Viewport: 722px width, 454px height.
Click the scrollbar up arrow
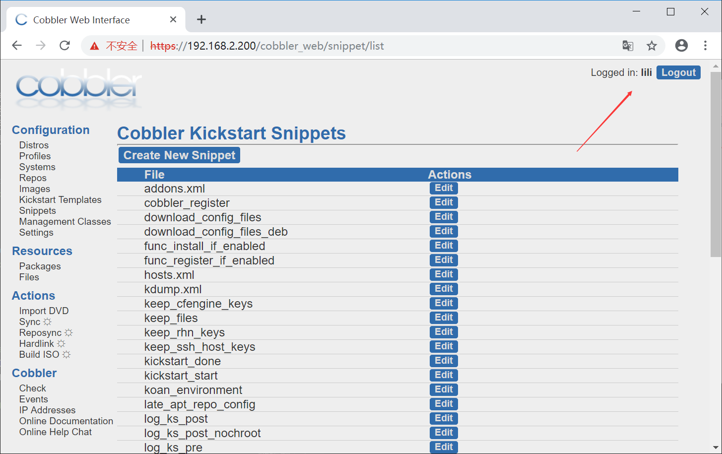pyautogui.click(x=716, y=66)
